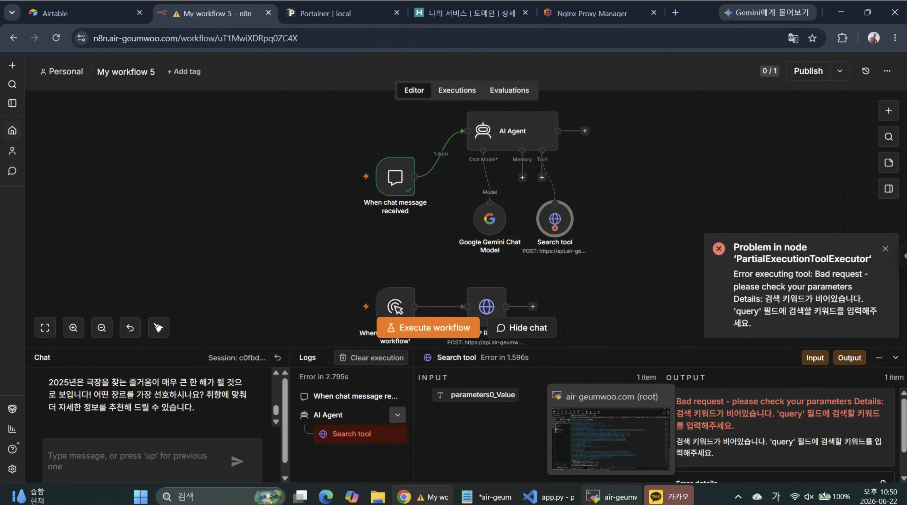Screen dimensions: 907x505
Task: Close the Problem in node error notification
Action: (x=885, y=248)
